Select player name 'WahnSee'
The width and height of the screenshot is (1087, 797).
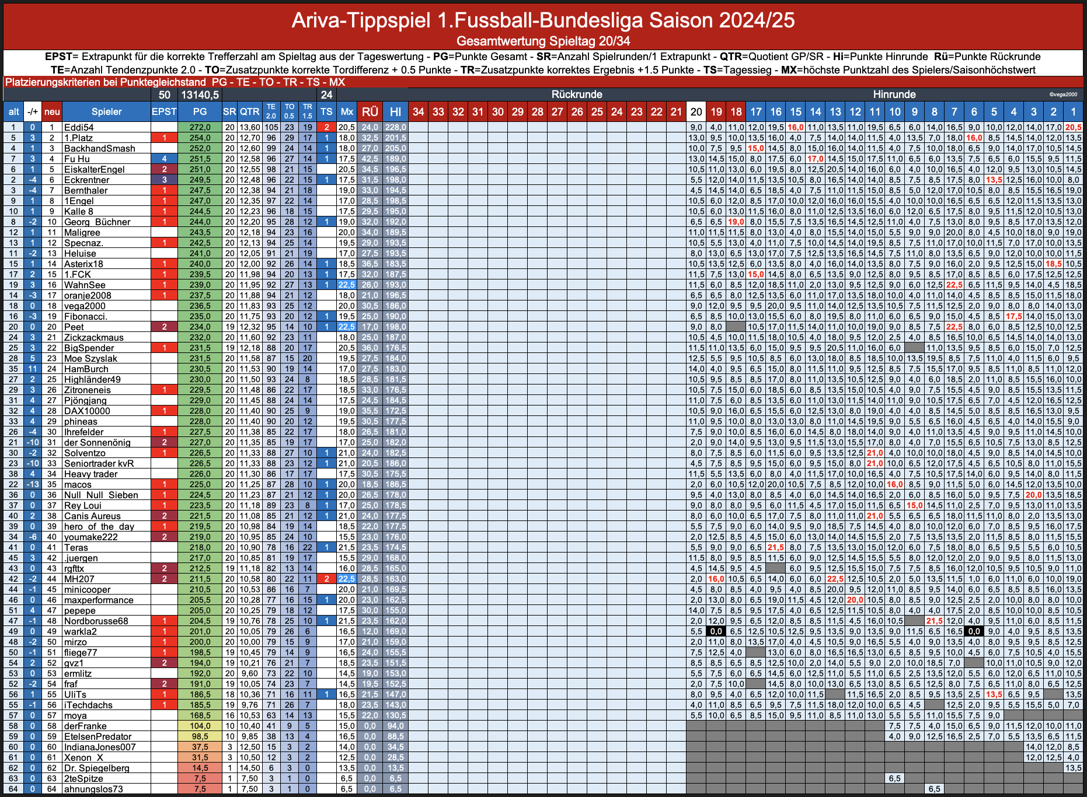coord(85,285)
